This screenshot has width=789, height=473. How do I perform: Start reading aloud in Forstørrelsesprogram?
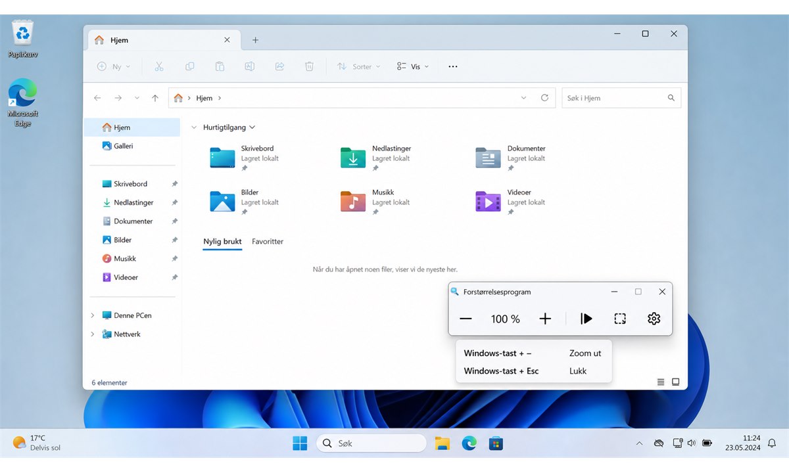coord(586,319)
